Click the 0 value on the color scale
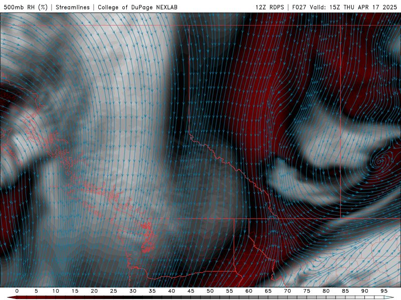The width and height of the screenshot is (401, 300). [17, 291]
